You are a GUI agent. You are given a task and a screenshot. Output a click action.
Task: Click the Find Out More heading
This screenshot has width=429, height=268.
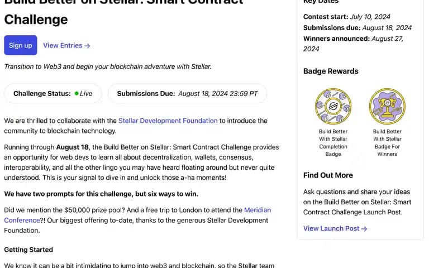[x=328, y=175]
